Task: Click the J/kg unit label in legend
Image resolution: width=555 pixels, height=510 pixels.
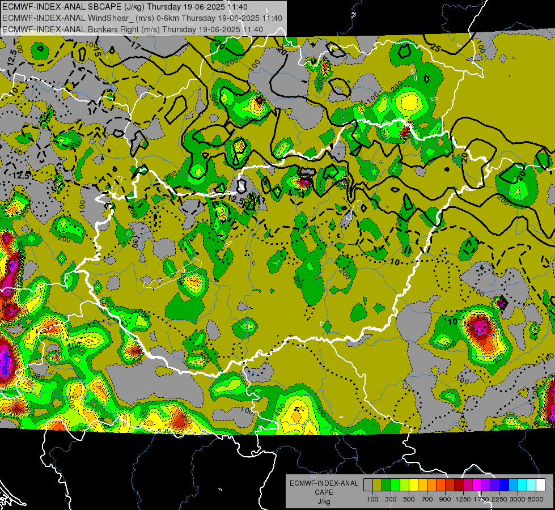Action: [324, 501]
